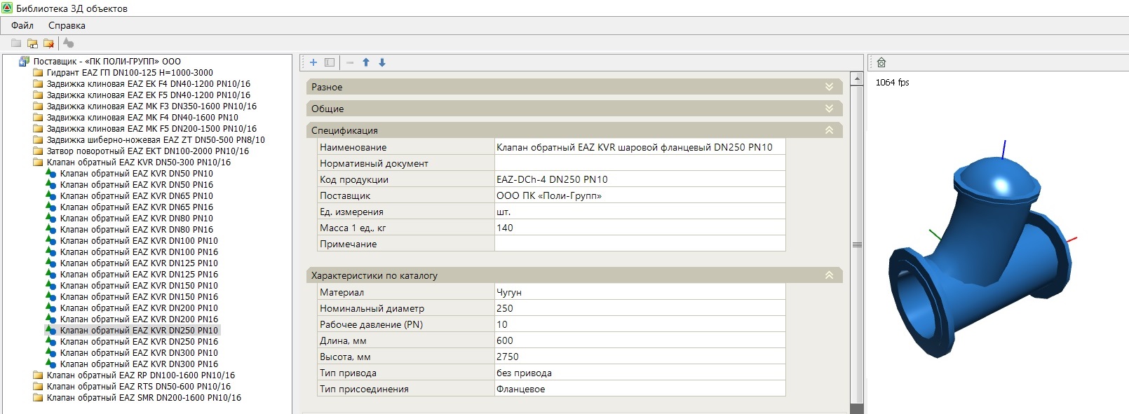1129x414 pixels.
Task: Click the Масса 1 ед. value field
Action: click(x=639, y=228)
